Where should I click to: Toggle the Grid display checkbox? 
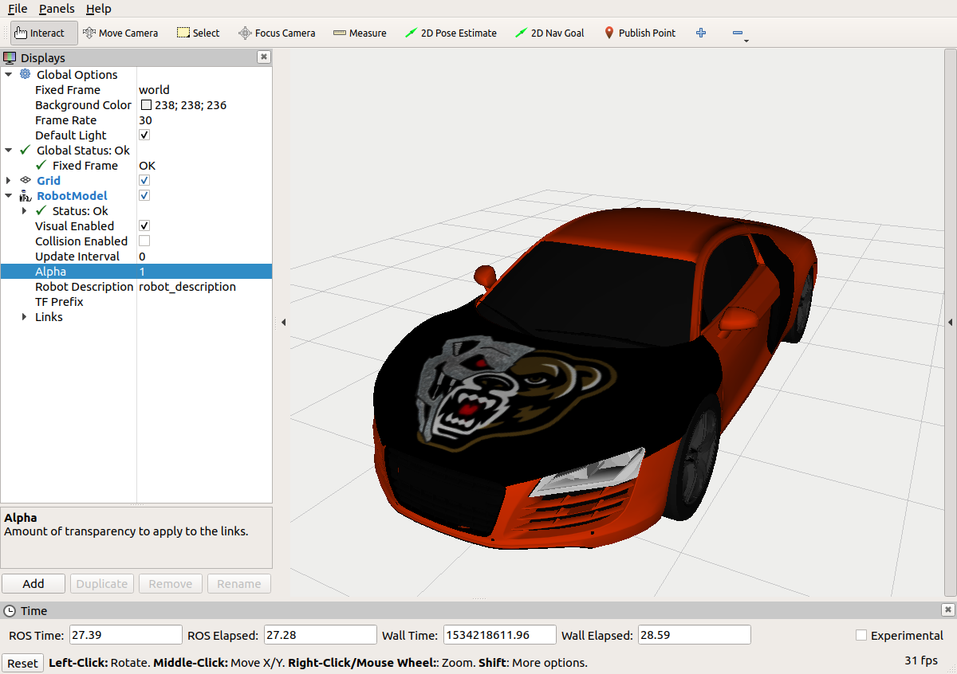[x=144, y=180]
